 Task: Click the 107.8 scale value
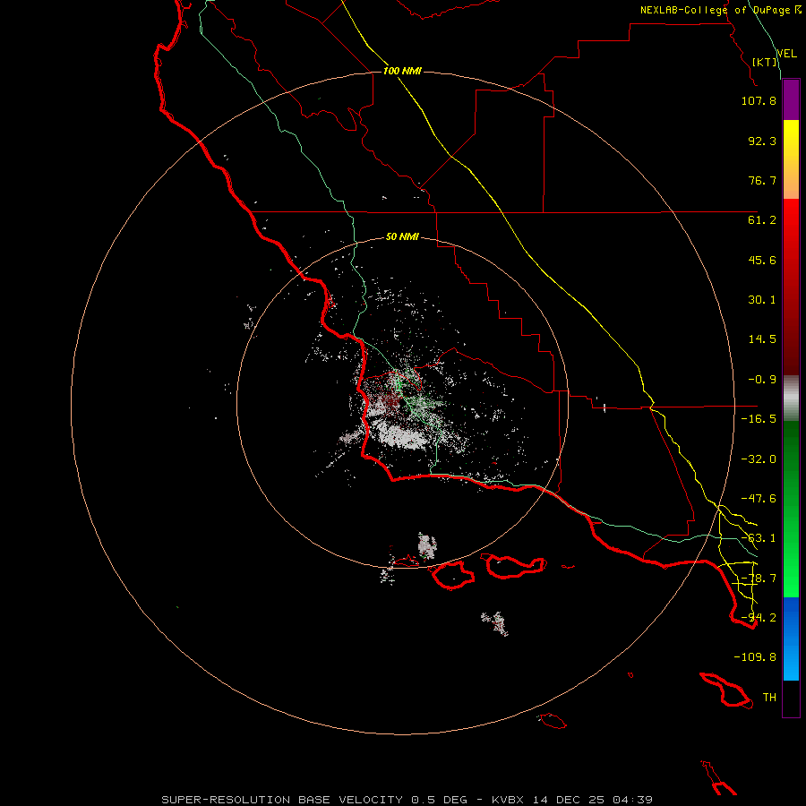click(759, 100)
